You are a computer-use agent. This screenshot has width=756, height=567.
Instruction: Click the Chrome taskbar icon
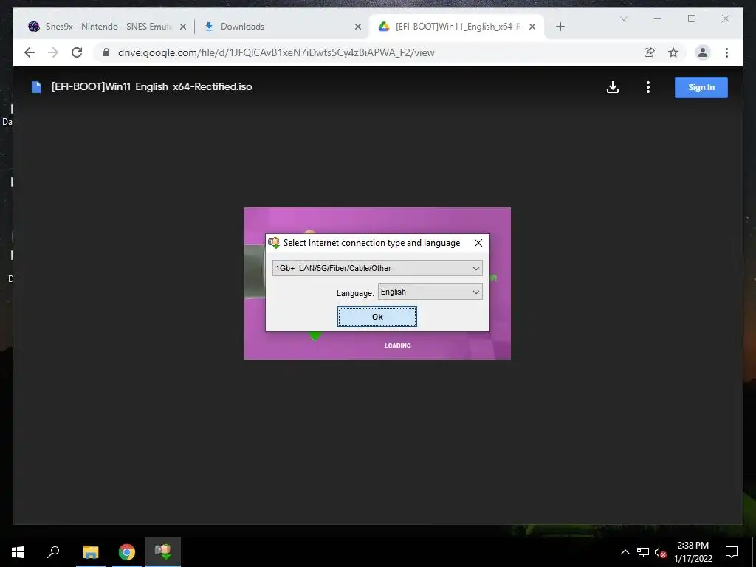tap(127, 552)
